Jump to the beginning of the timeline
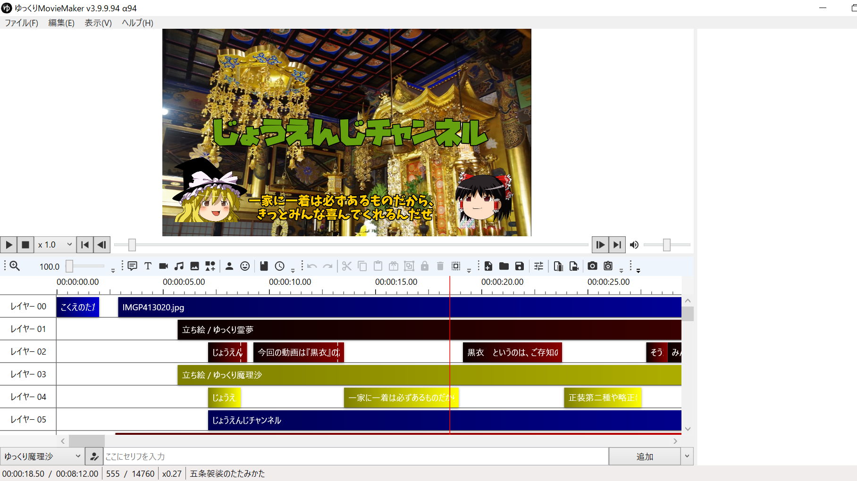Screen dimensions: 857x481 pos(85,245)
